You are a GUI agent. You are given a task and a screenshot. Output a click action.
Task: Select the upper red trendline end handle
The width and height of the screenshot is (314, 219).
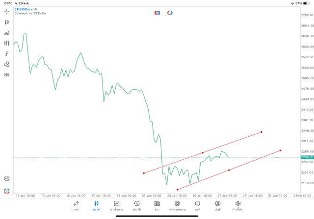point(262,132)
